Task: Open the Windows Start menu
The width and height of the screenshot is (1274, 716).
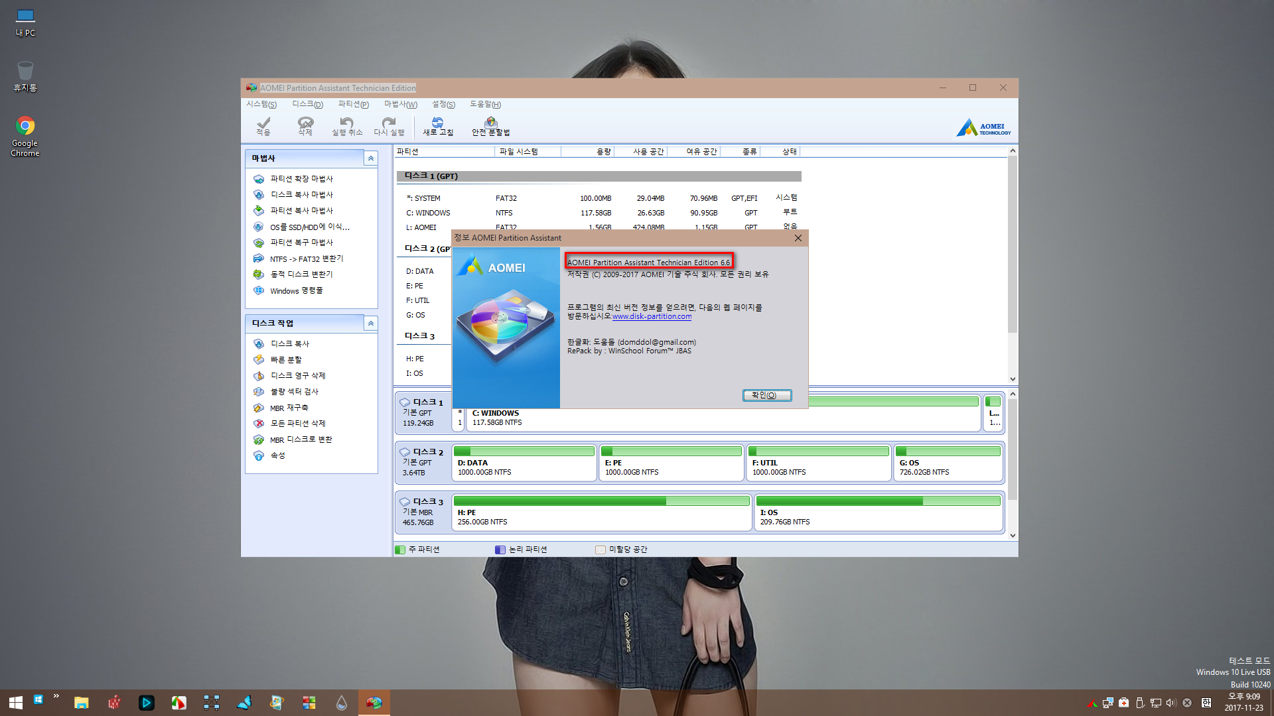Action: point(16,703)
